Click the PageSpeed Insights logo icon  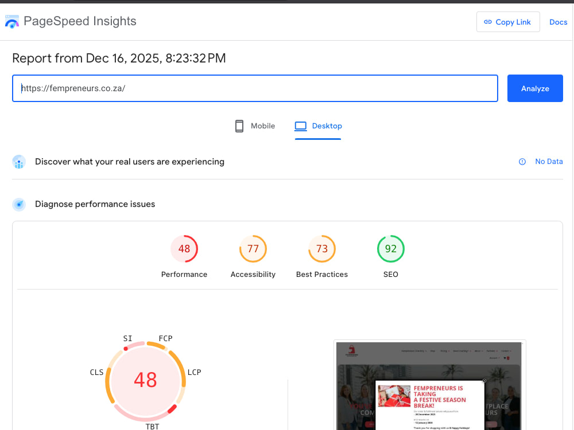click(11, 22)
